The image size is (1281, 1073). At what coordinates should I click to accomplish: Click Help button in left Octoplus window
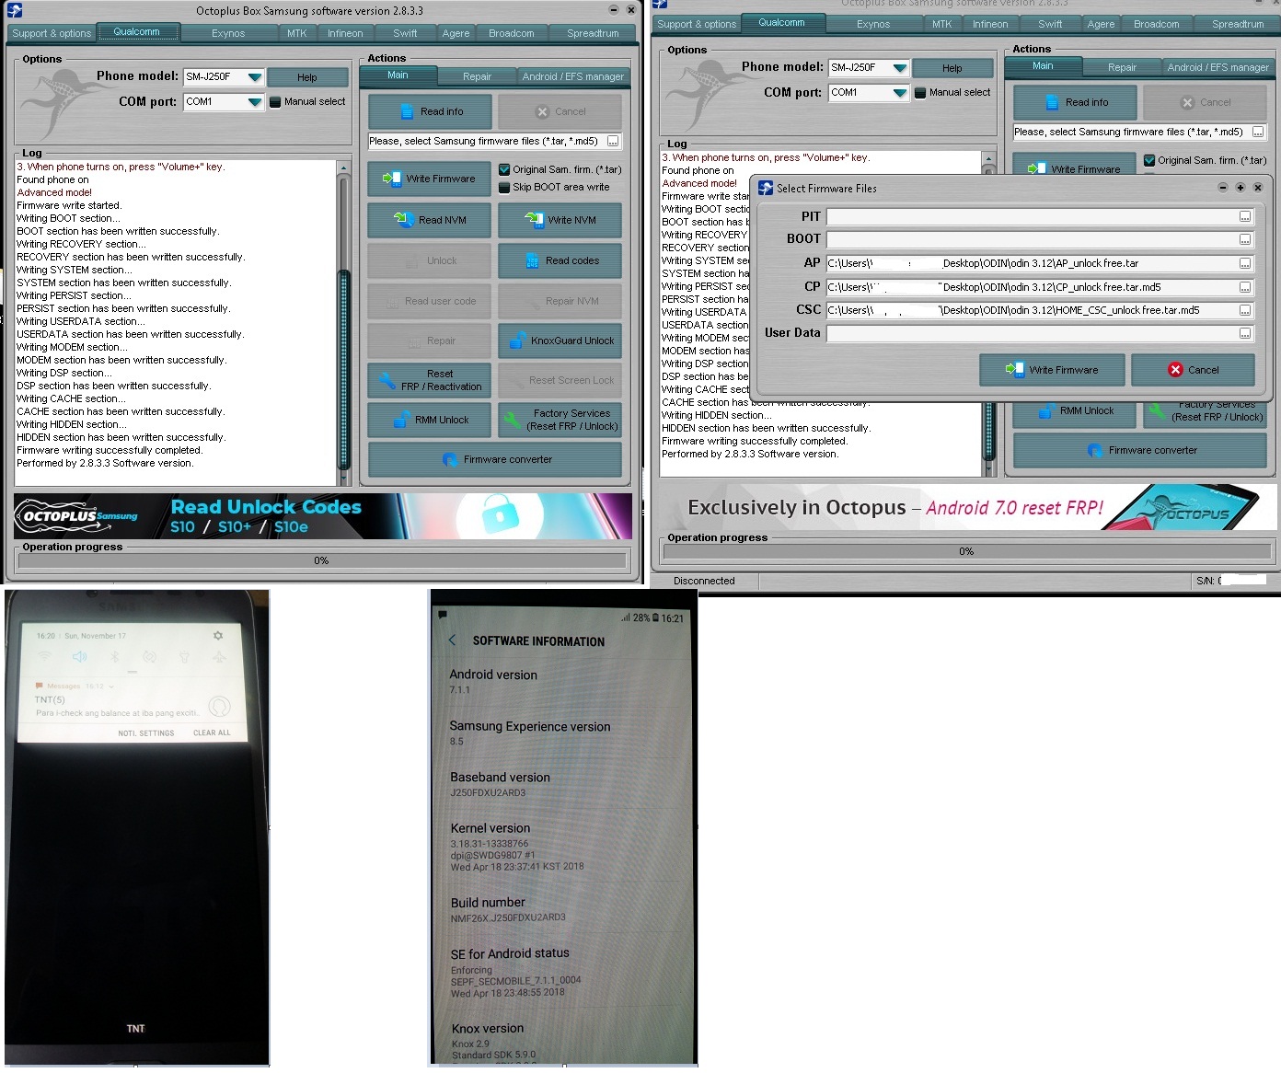coord(307,77)
